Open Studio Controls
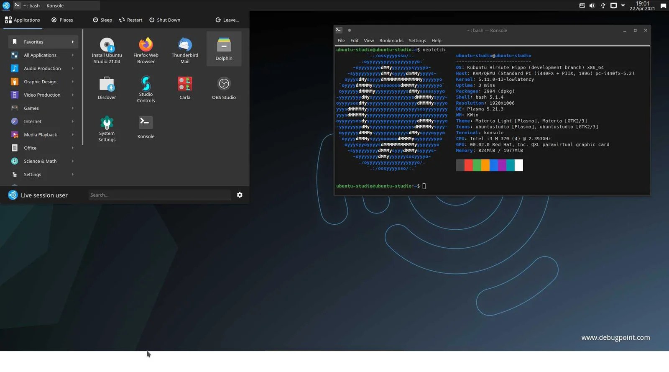 pyautogui.click(x=146, y=89)
